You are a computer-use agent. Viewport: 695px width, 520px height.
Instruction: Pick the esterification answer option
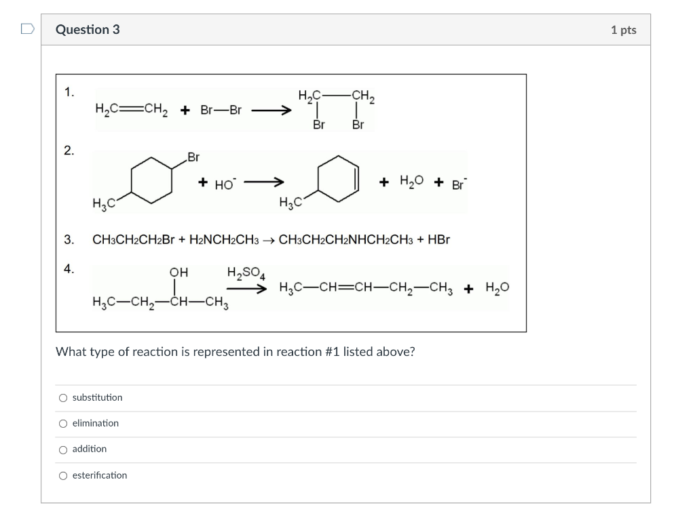click(x=62, y=475)
